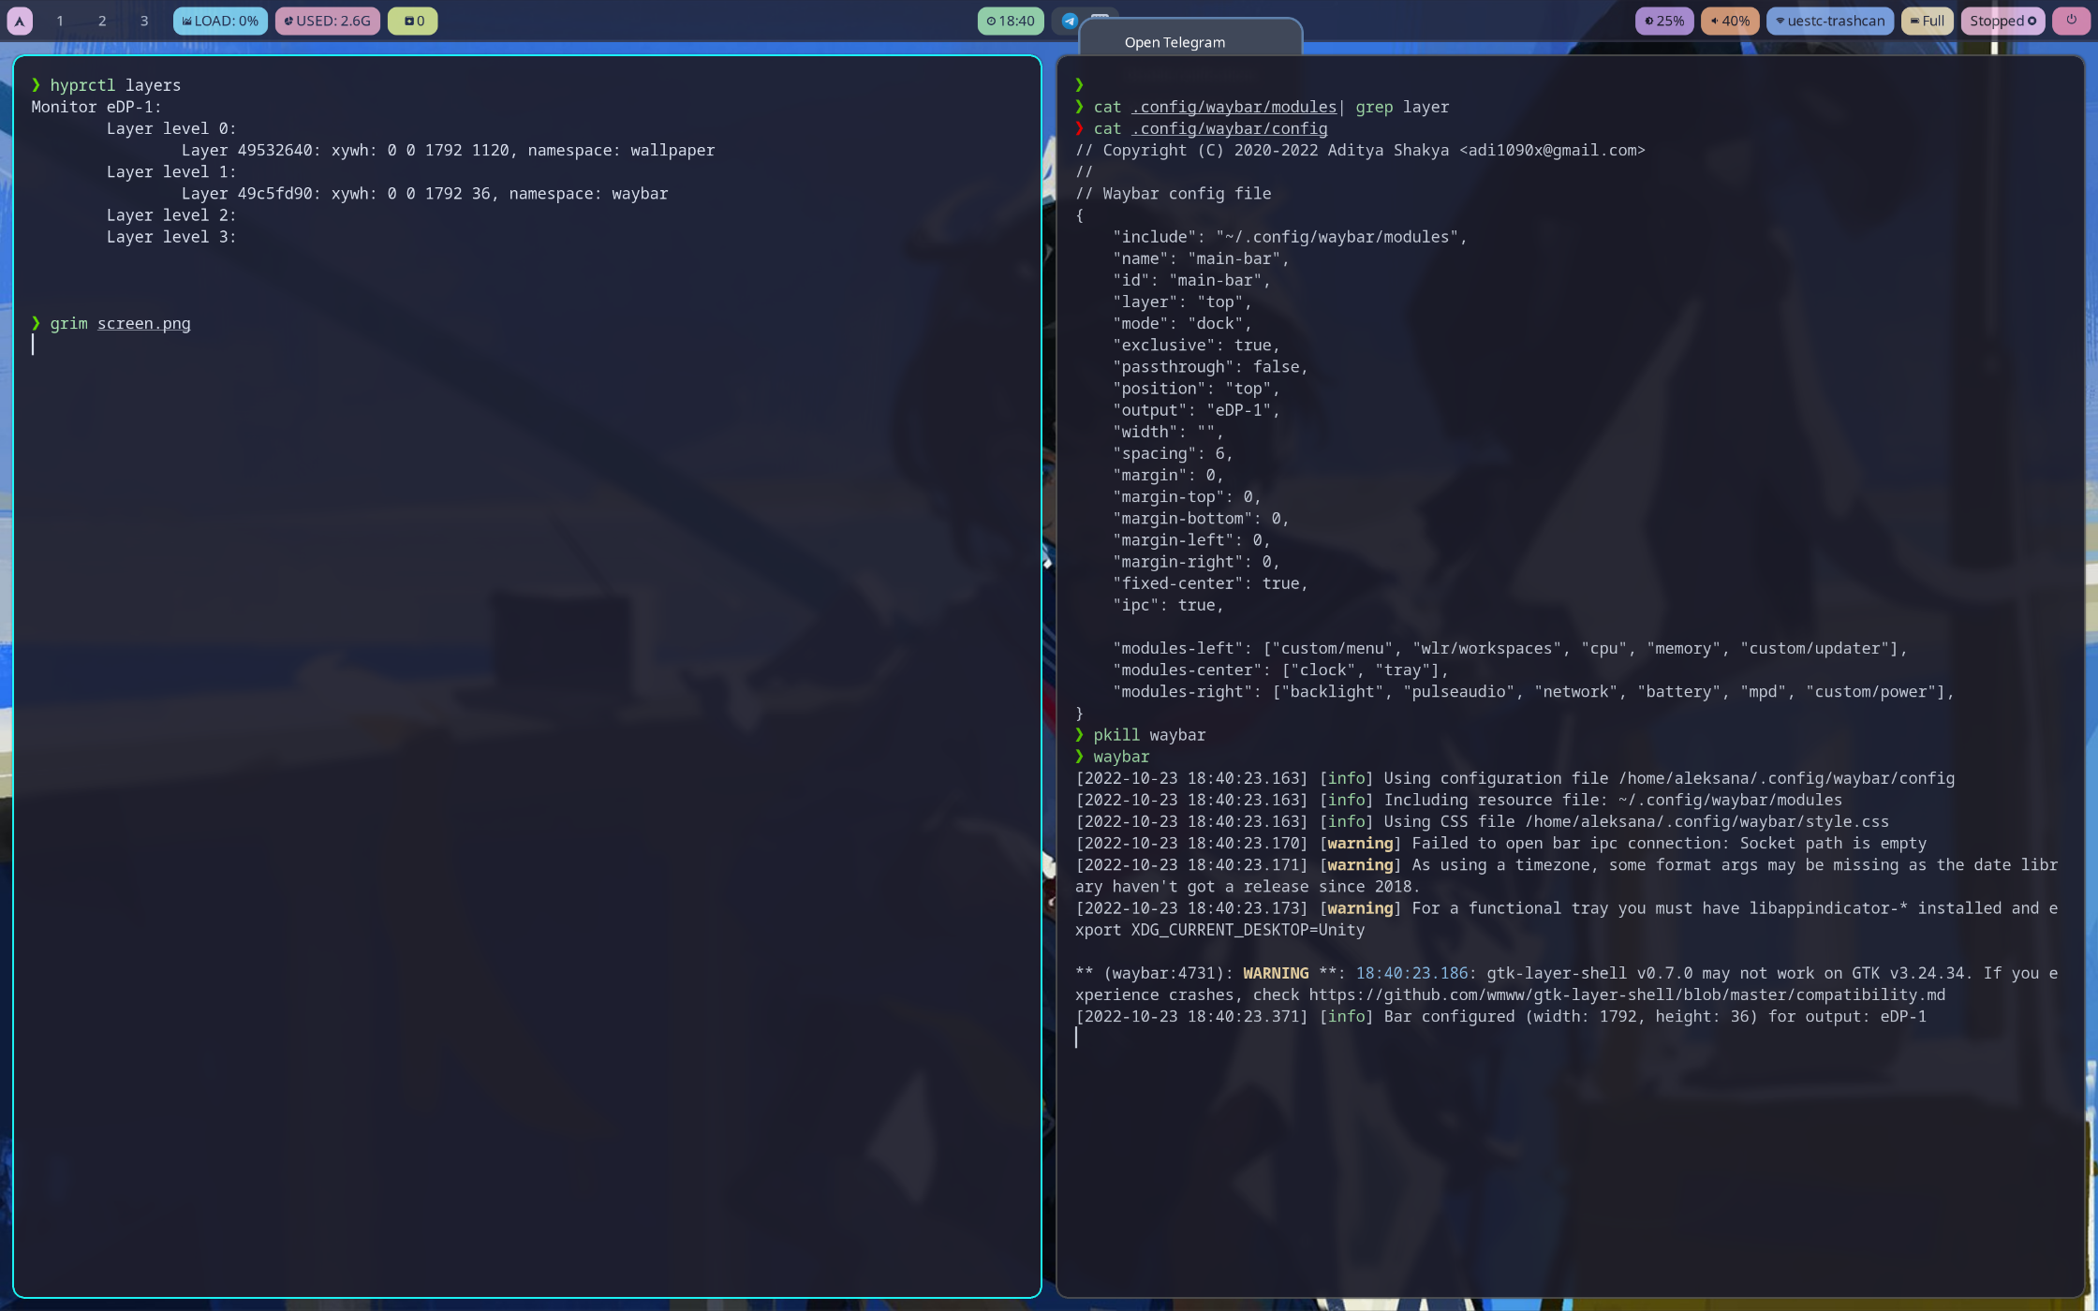Click the screen.png link in left terminal
Screen dimensions: 2098x1311
point(143,323)
